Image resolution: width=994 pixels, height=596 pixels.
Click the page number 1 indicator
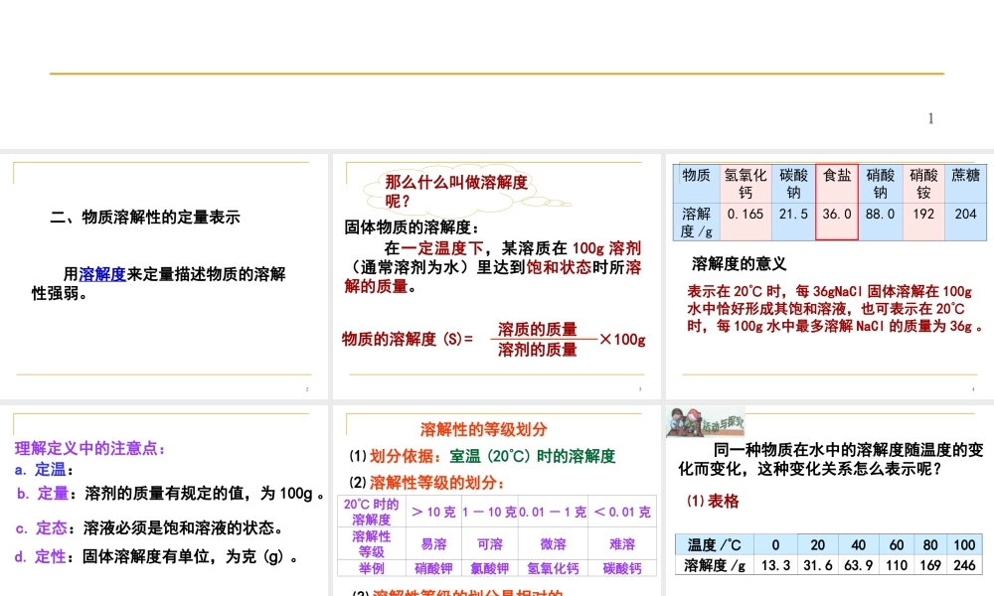coord(930,117)
